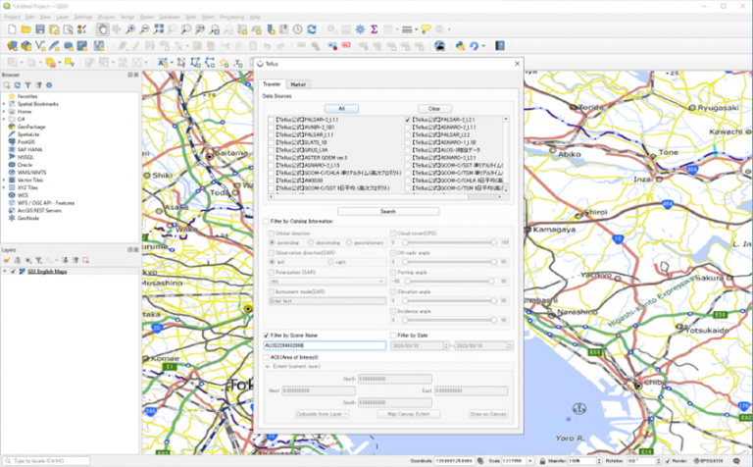Check the SLATS_1B data source
This screenshot has height=467, width=753.
pyautogui.click(x=272, y=142)
